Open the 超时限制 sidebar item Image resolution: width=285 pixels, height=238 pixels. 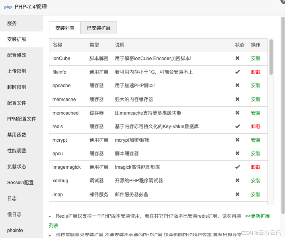point(21,87)
